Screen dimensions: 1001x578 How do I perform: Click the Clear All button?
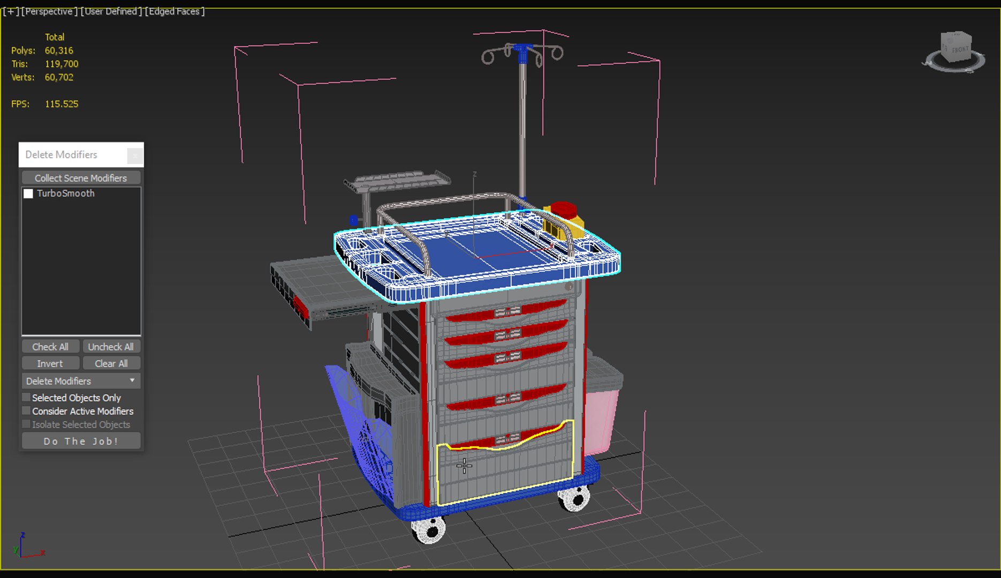point(111,363)
